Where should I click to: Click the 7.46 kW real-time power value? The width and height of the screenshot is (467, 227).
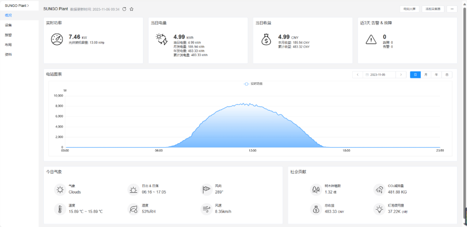(x=78, y=37)
